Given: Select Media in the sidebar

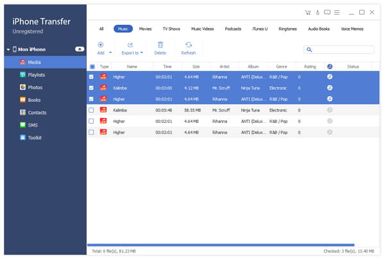Looking at the screenshot, I should click(x=45, y=62).
